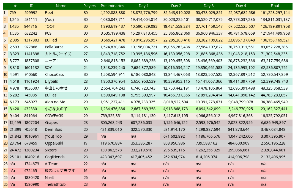Click ID cell 599992
Image resolution: width=295 pixels, height=191 pixels.
(x=31, y=13)
